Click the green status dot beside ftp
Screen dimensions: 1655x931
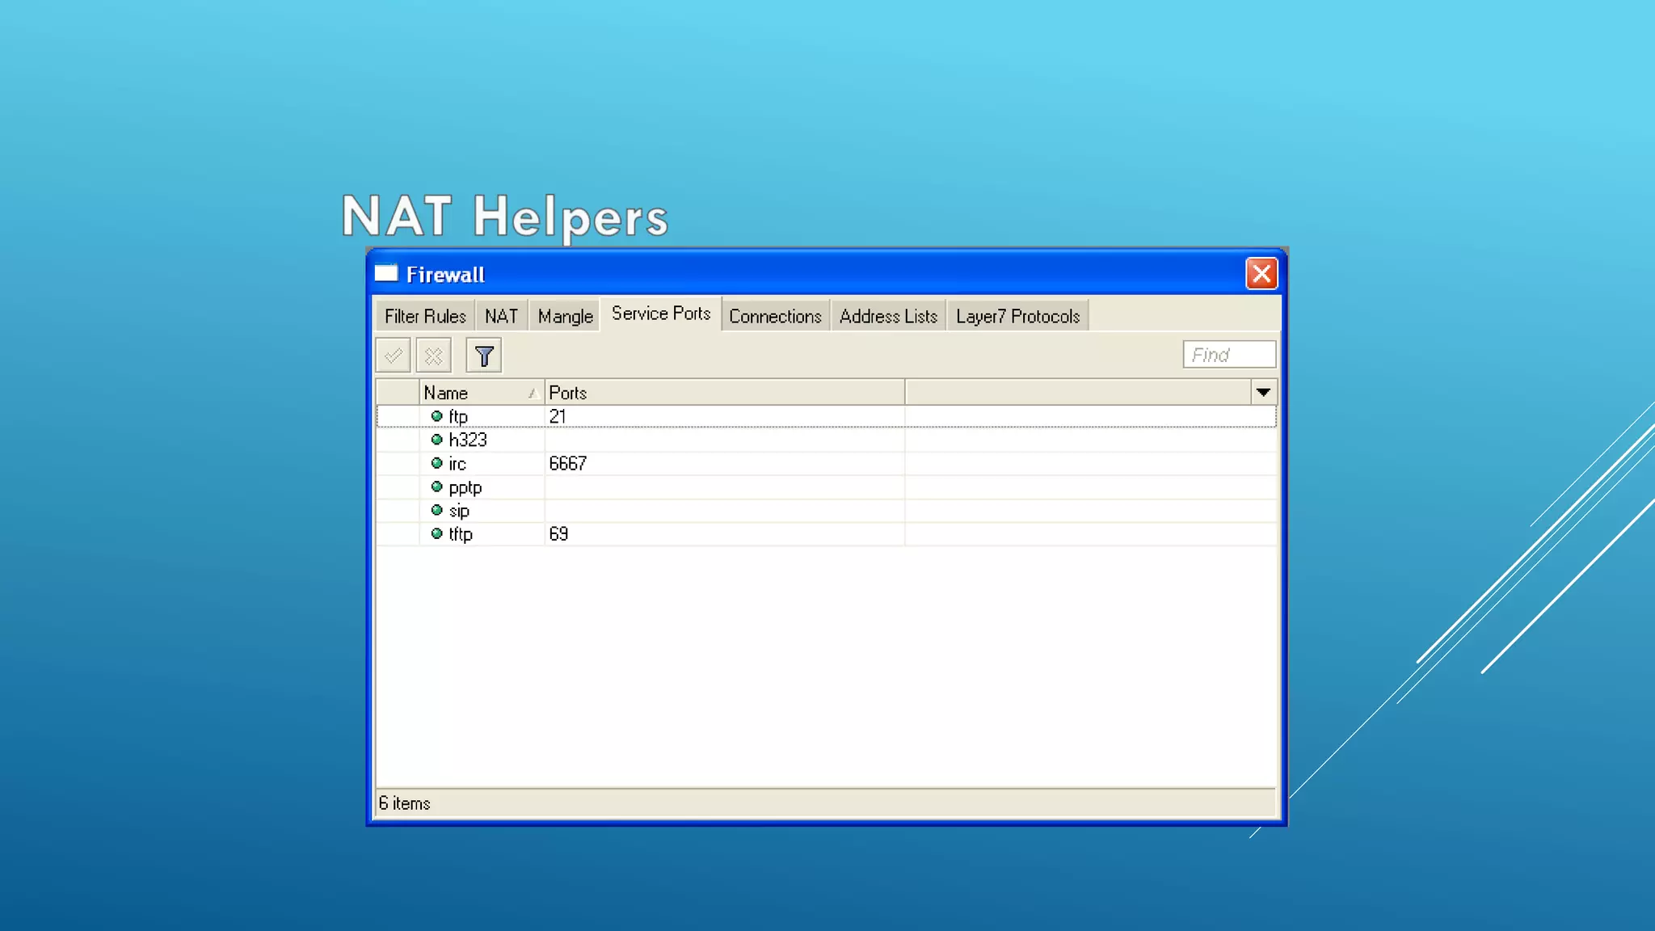pos(436,416)
